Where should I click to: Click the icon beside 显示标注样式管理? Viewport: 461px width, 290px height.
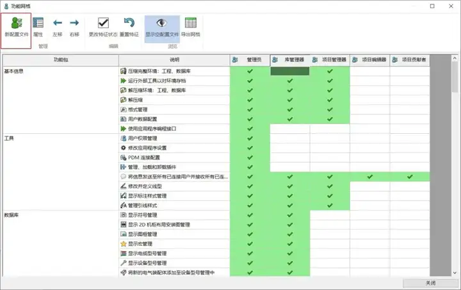[x=124, y=196]
